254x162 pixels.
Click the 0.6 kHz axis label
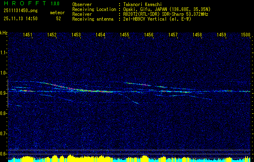[x=3, y=154]
